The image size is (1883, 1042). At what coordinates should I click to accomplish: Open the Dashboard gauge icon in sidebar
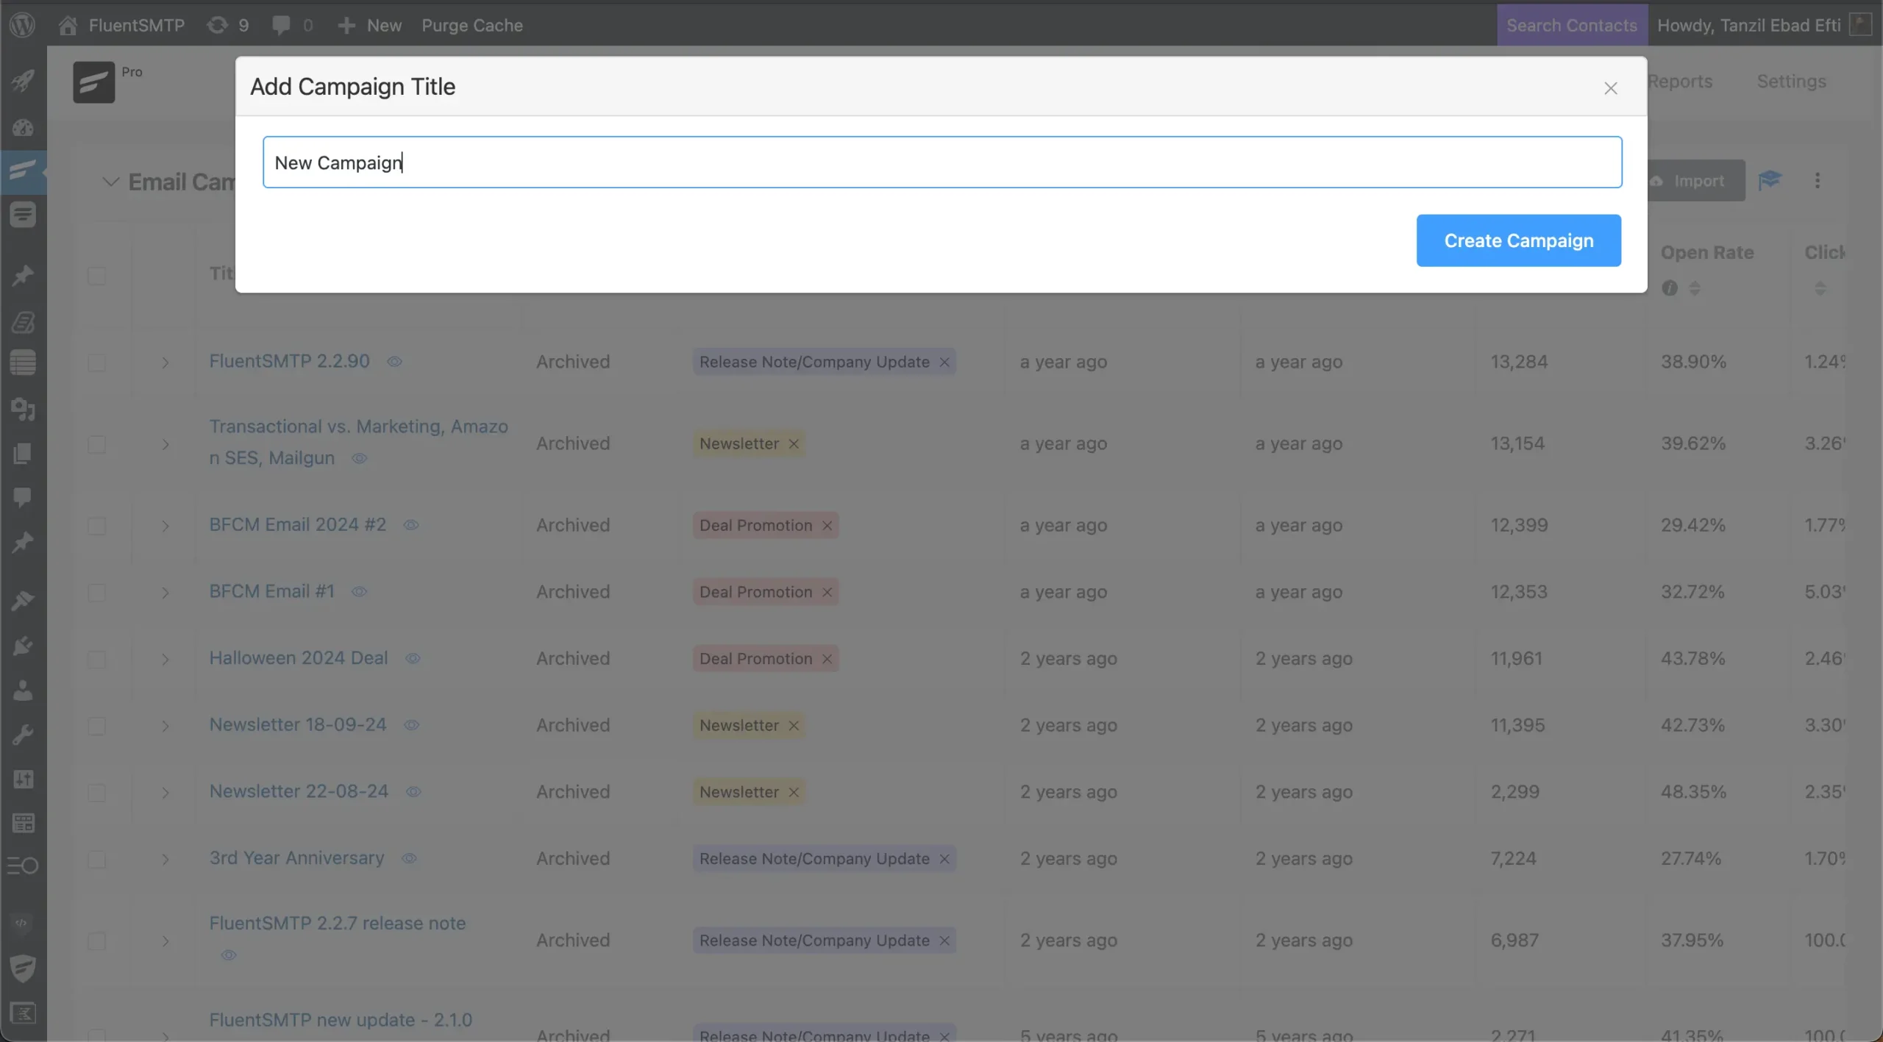pos(23,127)
